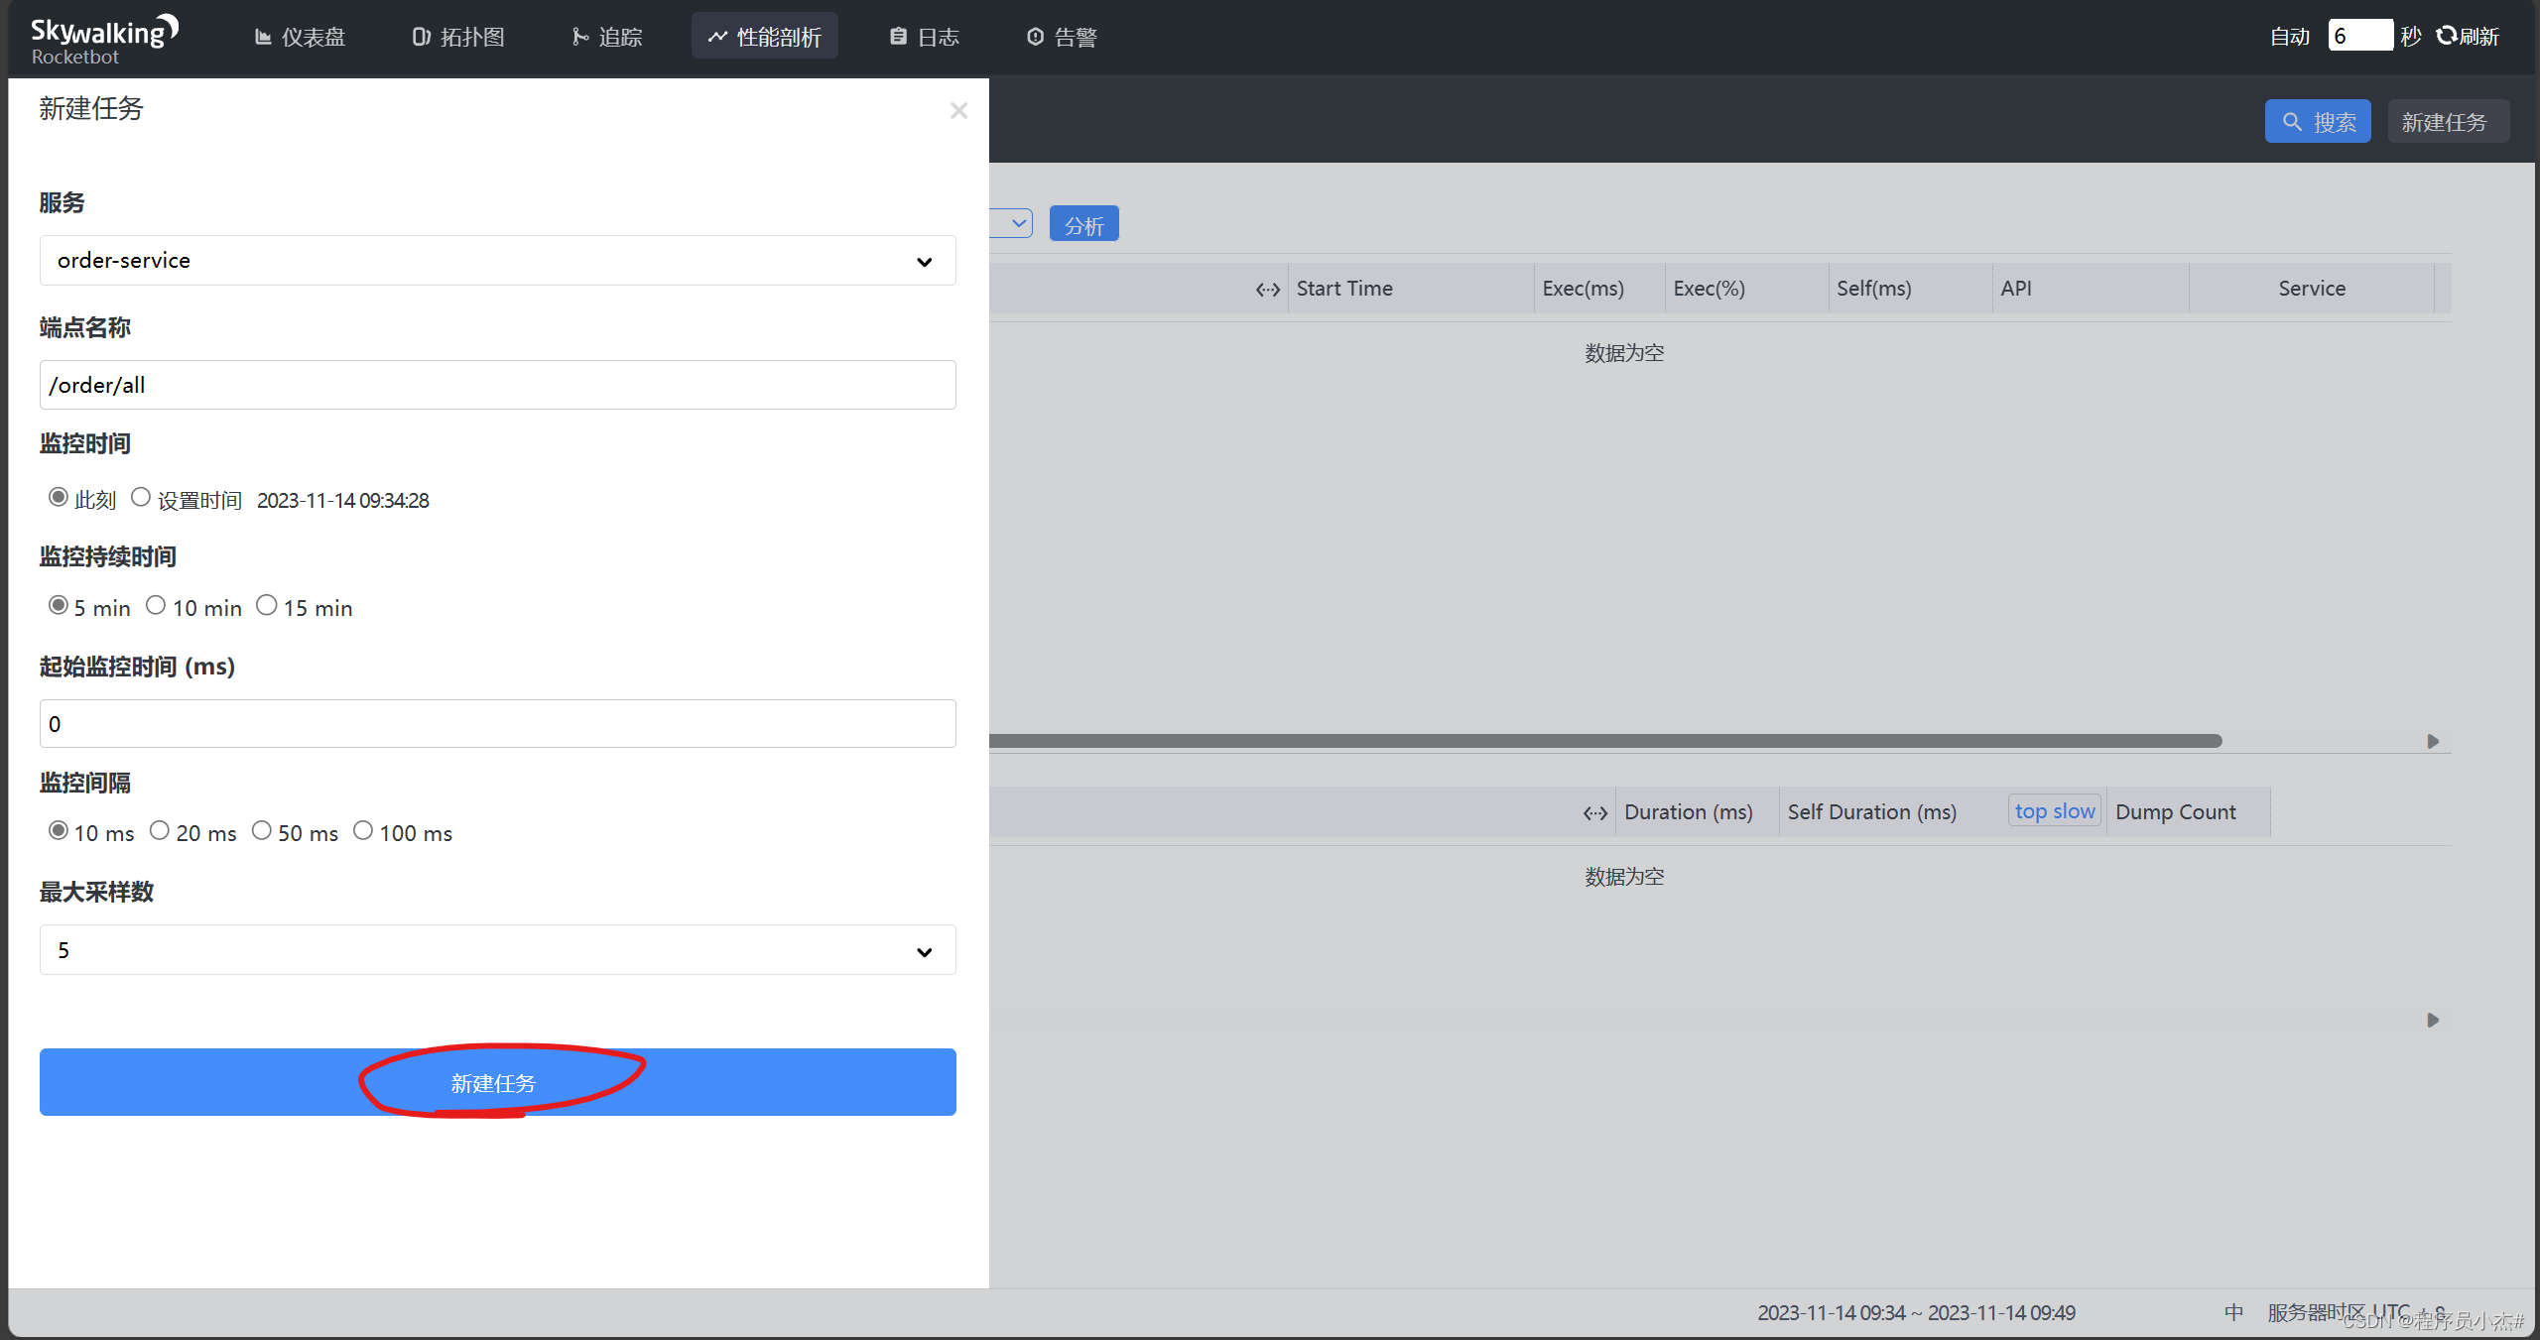Click the upper scrollbar right arrow

click(x=2433, y=741)
